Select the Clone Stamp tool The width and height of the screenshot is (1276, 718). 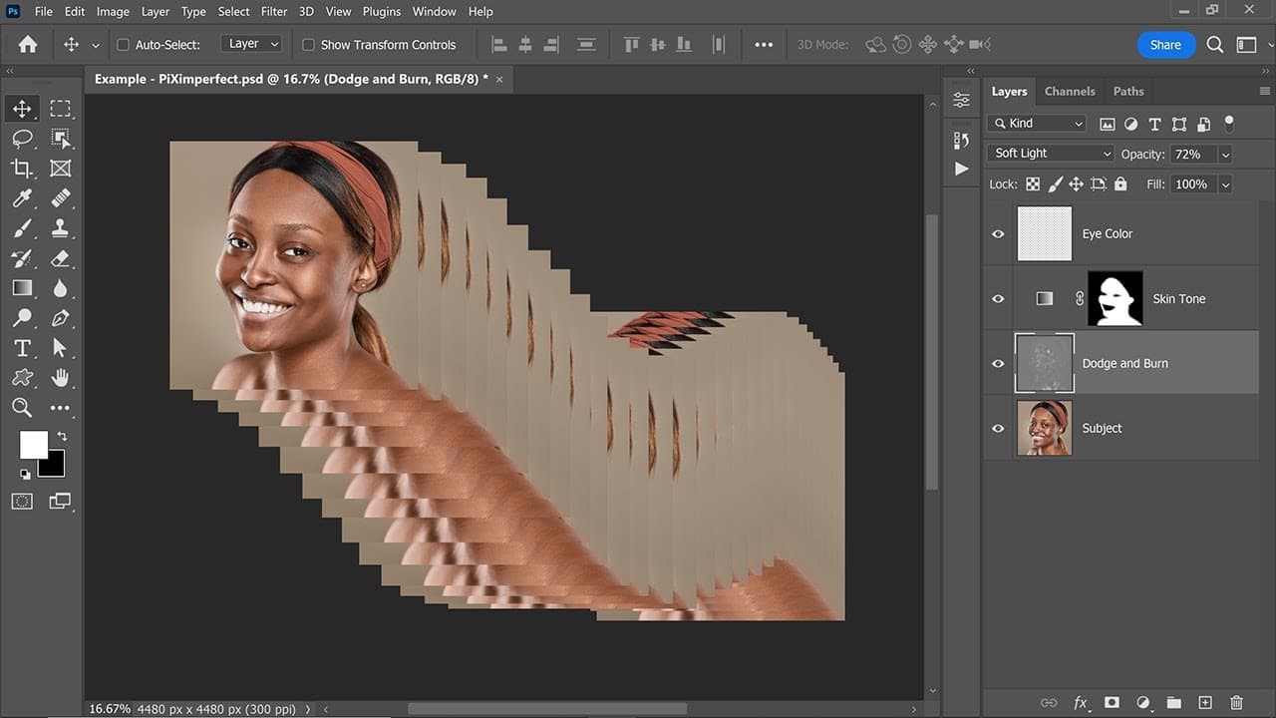point(61,228)
